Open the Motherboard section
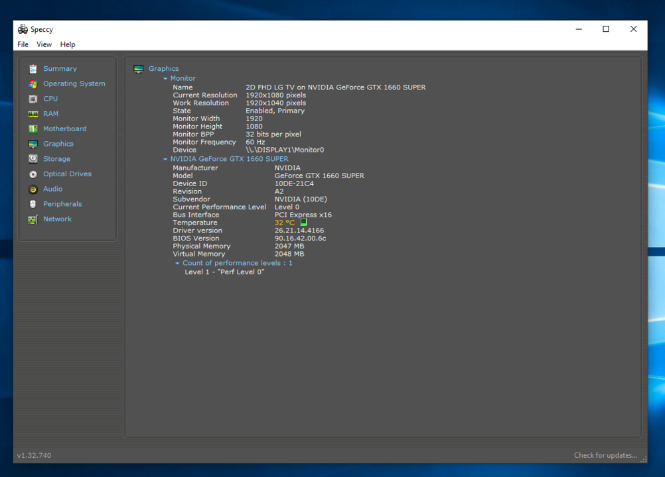Image resolution: width=665 pixels, height=477 pixels. point(65,129)
